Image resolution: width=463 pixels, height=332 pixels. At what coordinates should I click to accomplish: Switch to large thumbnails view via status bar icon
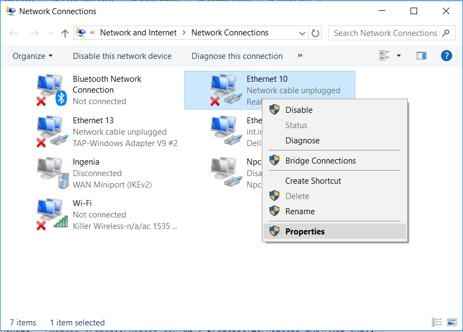coord(452,322)
